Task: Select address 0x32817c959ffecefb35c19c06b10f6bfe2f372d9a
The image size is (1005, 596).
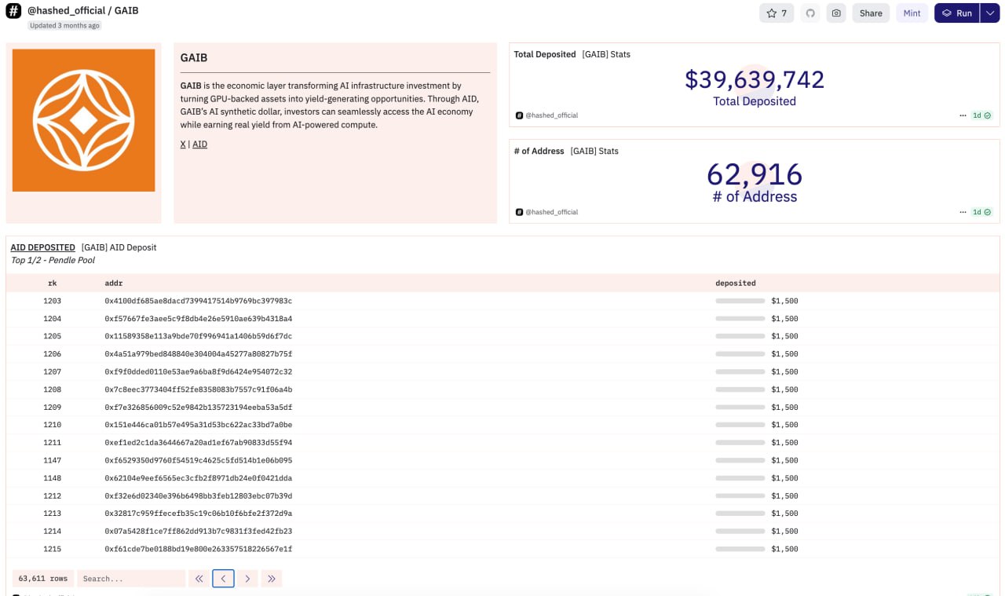Action: point(199,514)
